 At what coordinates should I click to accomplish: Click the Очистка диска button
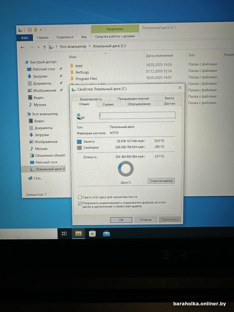coord(161,181)
